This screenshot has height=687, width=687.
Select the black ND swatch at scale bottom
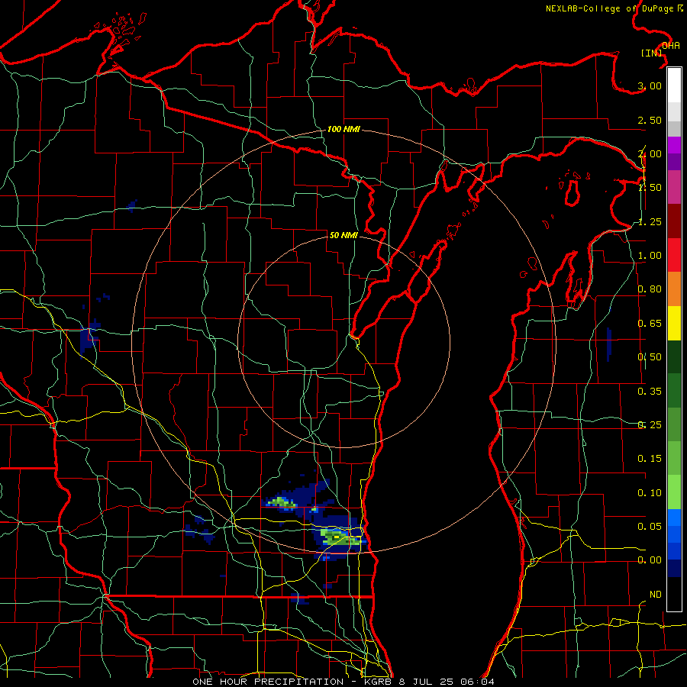(x=674, y=594)
